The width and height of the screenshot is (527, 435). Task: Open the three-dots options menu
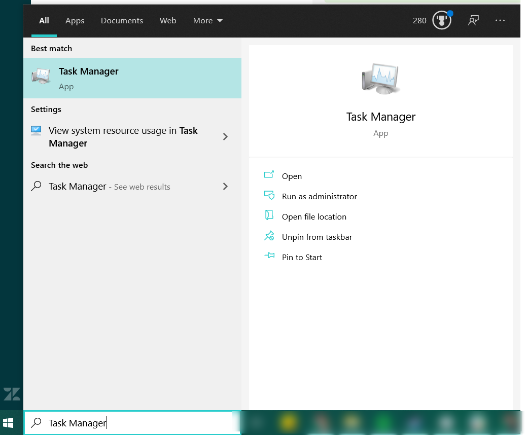tap(500, 20)
